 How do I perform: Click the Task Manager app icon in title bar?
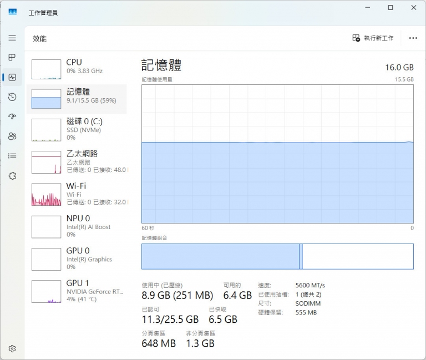tap(13, 12)
